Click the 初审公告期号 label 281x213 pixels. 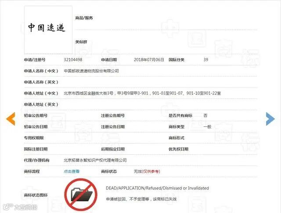pyautogui.click(x=36, y=115)
